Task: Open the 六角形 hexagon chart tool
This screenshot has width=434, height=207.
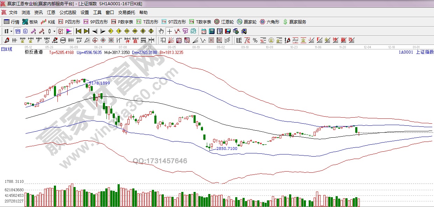Action: [x=269, y=22]
